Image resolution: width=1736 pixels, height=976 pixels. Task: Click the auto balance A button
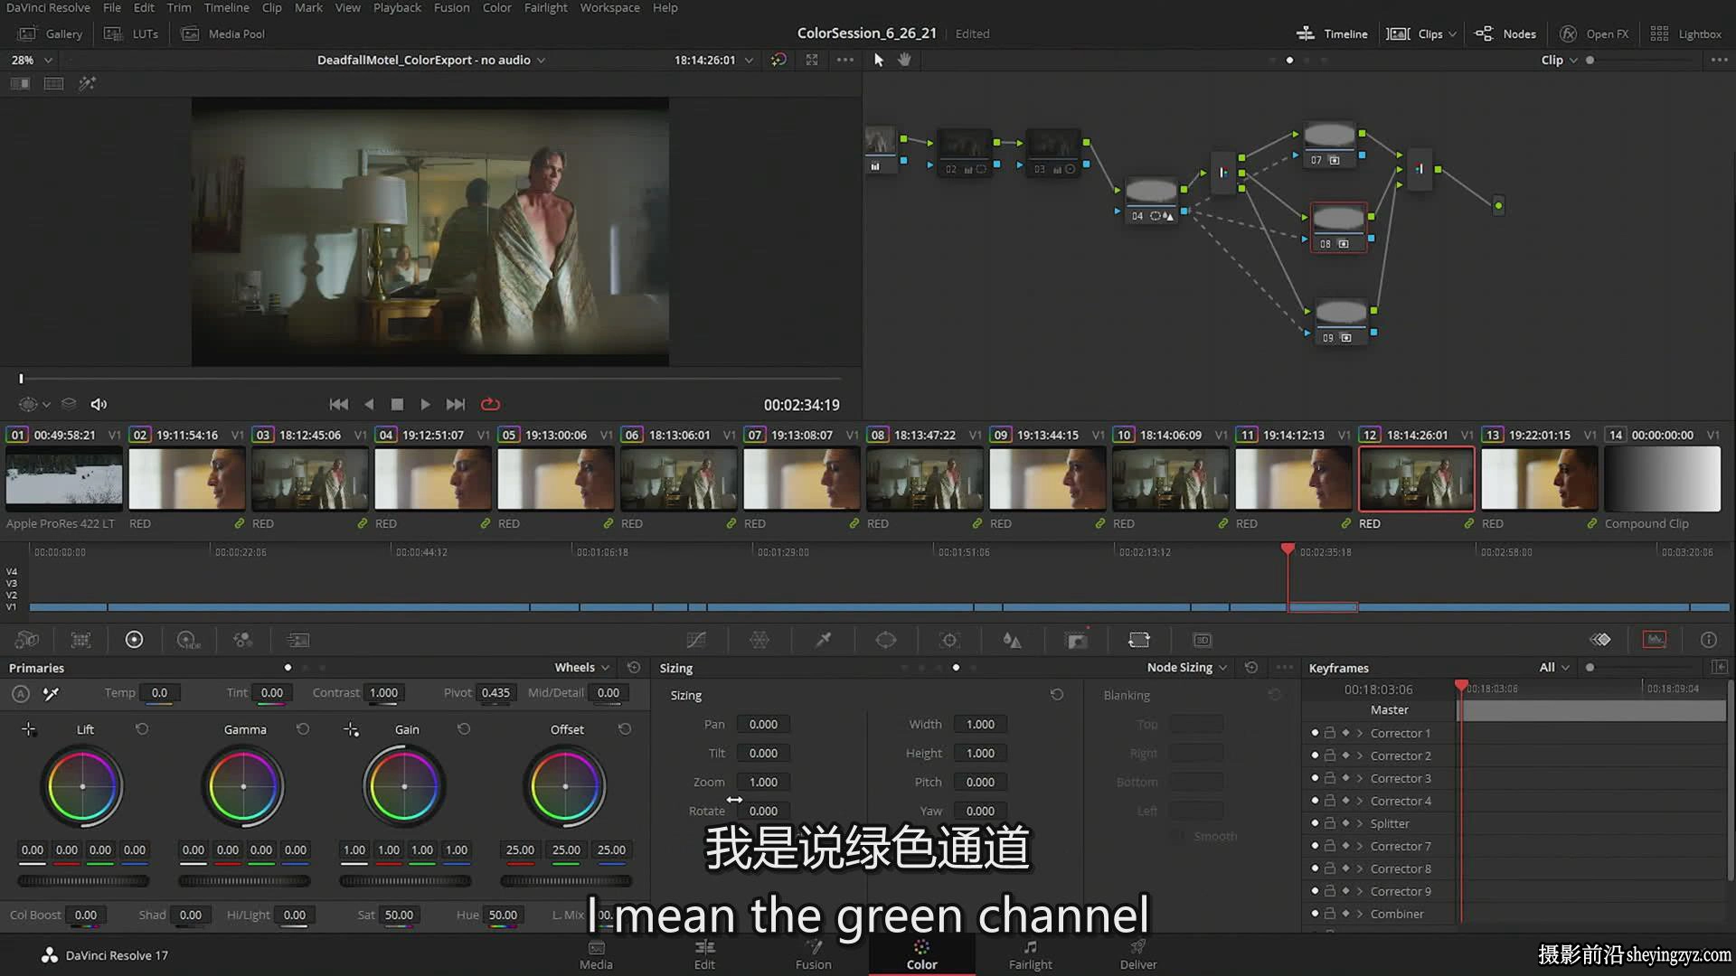(21, 694)
